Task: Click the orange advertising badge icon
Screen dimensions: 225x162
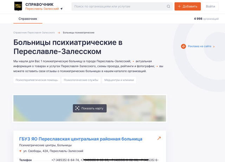Action: click(x=184, y=46)
